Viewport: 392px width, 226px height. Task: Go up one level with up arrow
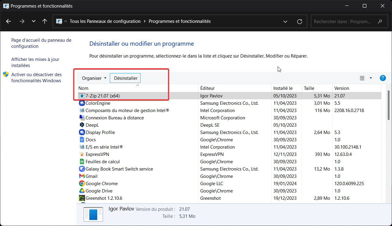(x=45, y=21)
